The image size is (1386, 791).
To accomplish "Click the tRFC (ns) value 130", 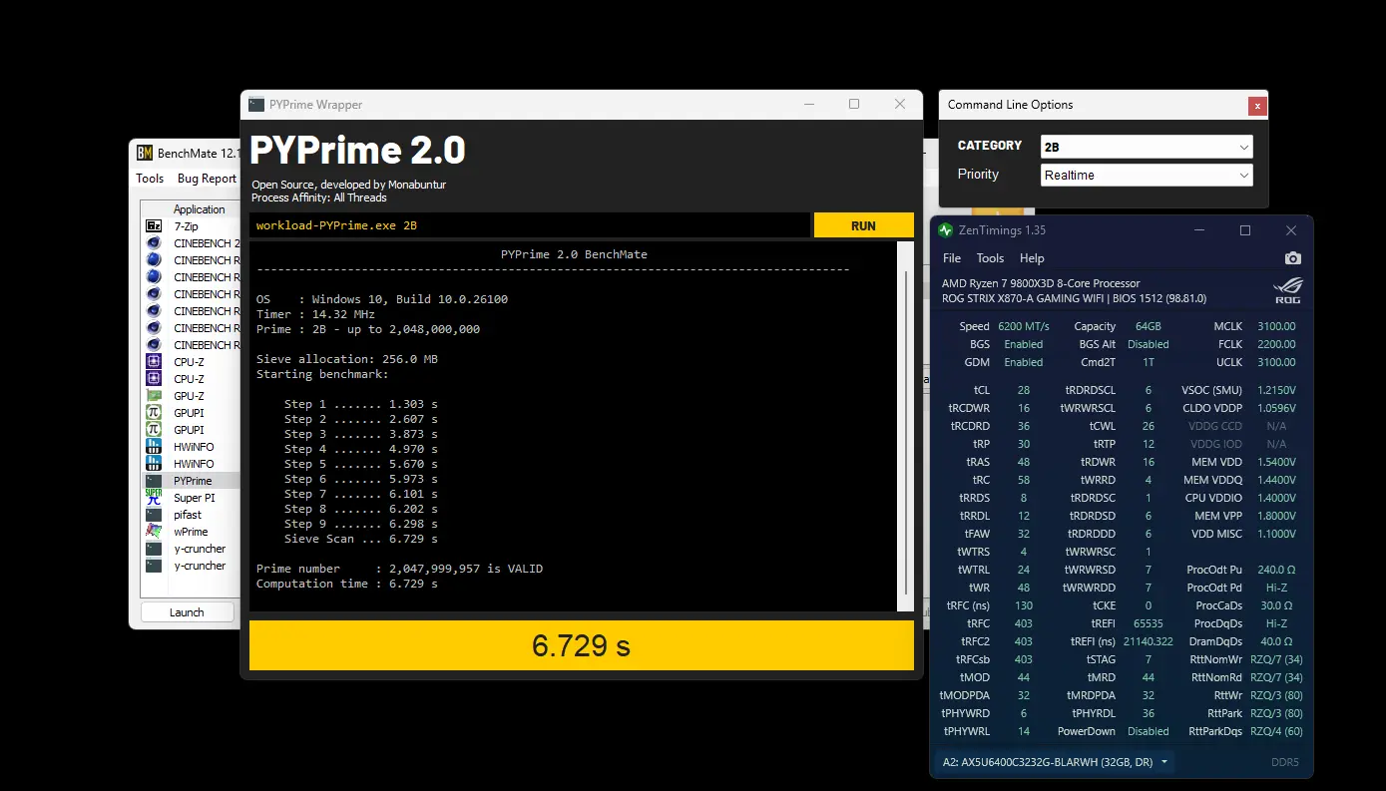I will (x=1024, y=605).
